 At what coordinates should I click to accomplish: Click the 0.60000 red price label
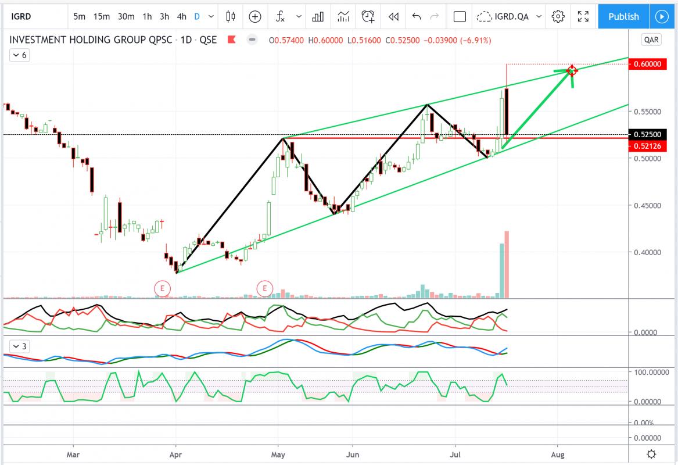point(647,64)
